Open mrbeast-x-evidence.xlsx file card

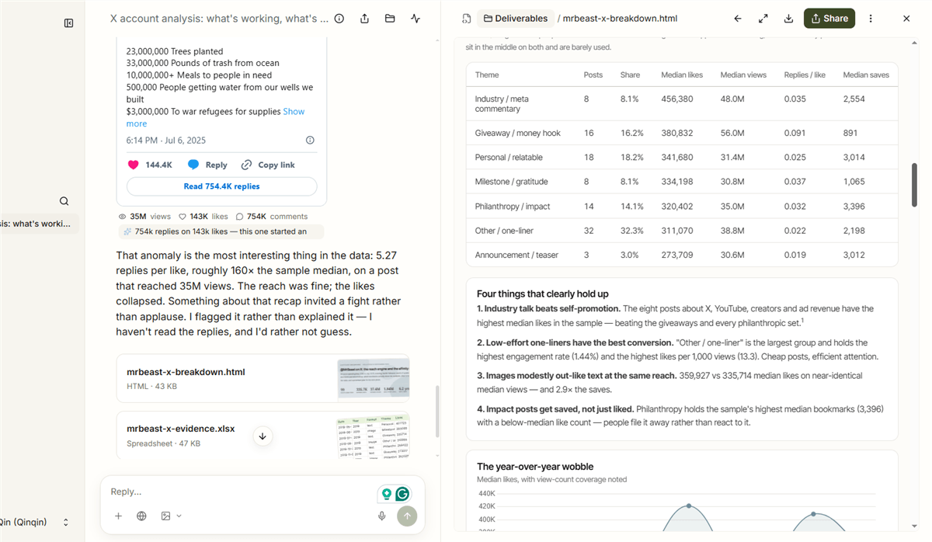click(263, 435)
